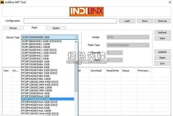Image resolution: width=173 pixels, height=116 pixels.
Task: Select MT29F128G08CJABA 64GB (0303)
Action: click(x=48, y=85)
